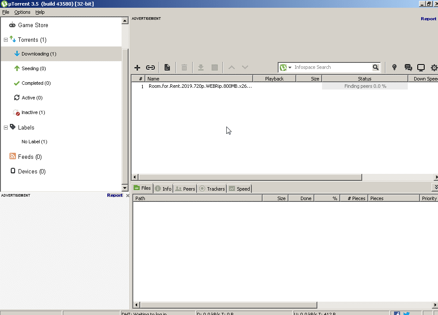
Task: Sort files by Priority column
Action: (429, 198)
